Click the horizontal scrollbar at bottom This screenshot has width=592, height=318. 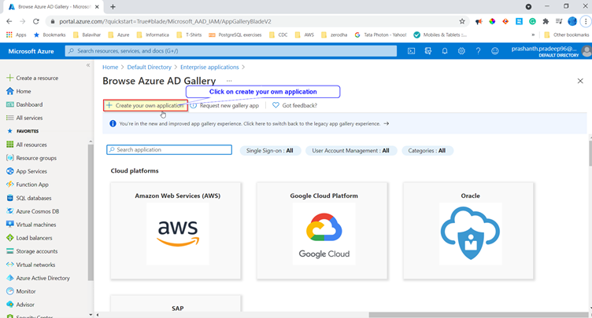478,315
